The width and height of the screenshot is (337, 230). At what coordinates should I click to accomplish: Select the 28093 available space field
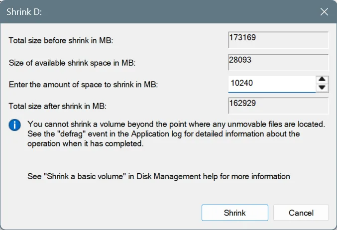coord(278,62)
